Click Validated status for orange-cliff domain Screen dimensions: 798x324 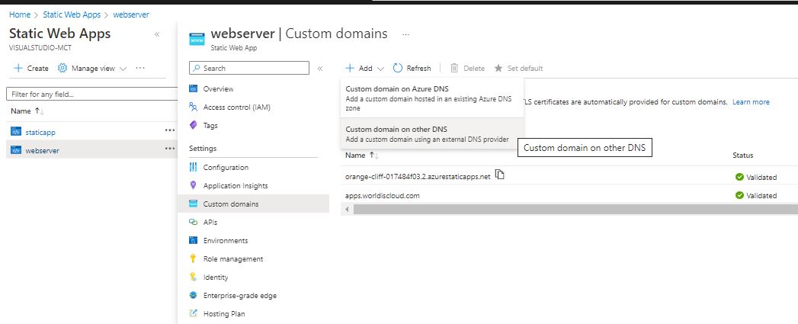756,178
